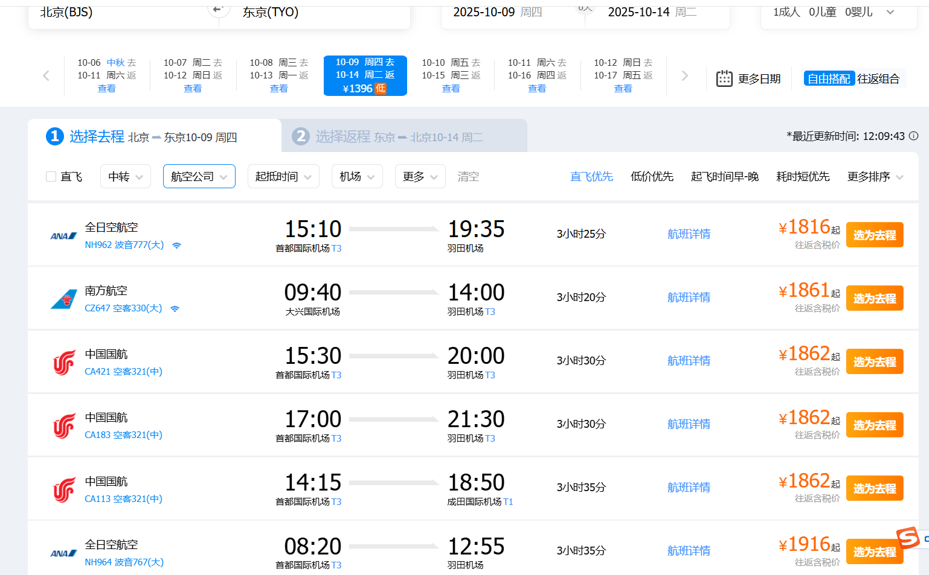
Task: Toggle to 自由搭配 free combination mode
Action: click(828, 78)
